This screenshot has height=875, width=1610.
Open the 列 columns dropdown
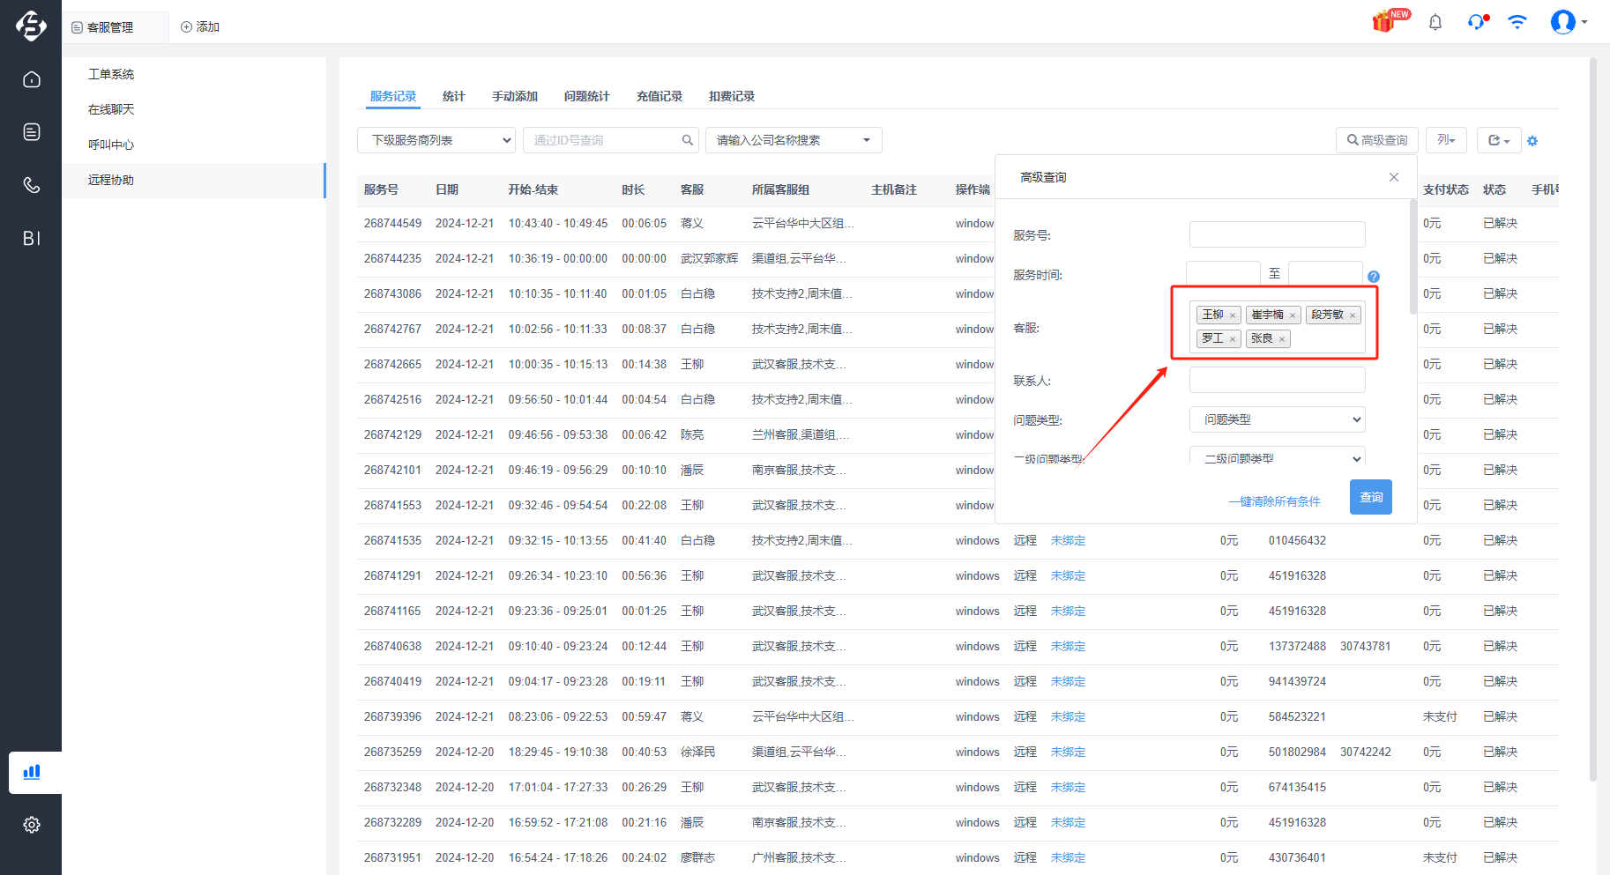[1446, 140]
